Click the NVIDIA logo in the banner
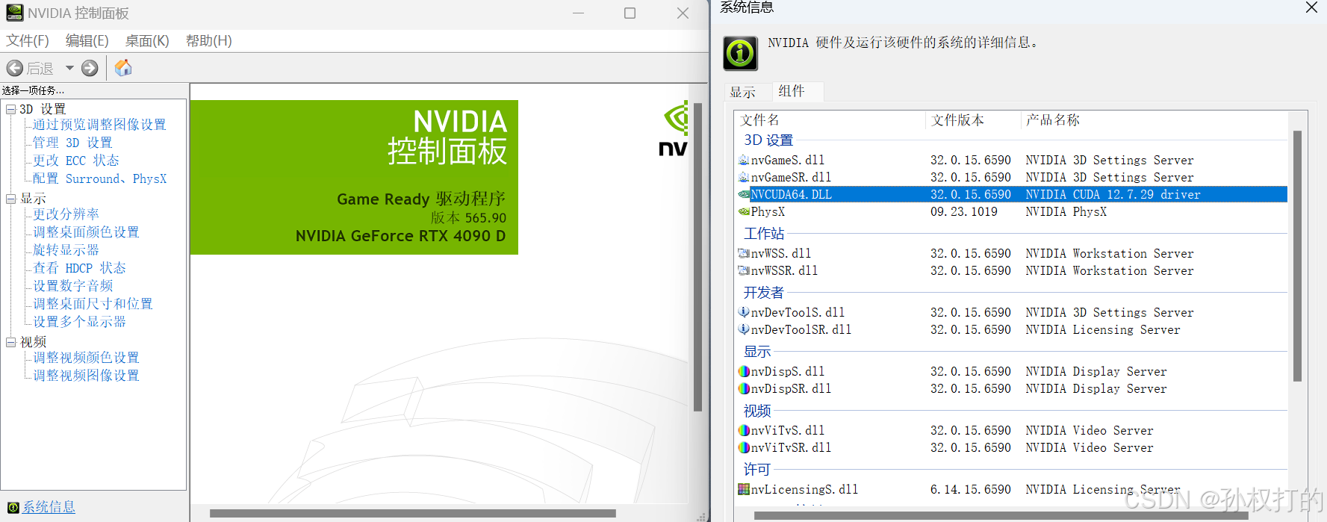Image resolution: width=1327 pixels, height=522 pixels. pyautogui.click(x=675, y=128)
